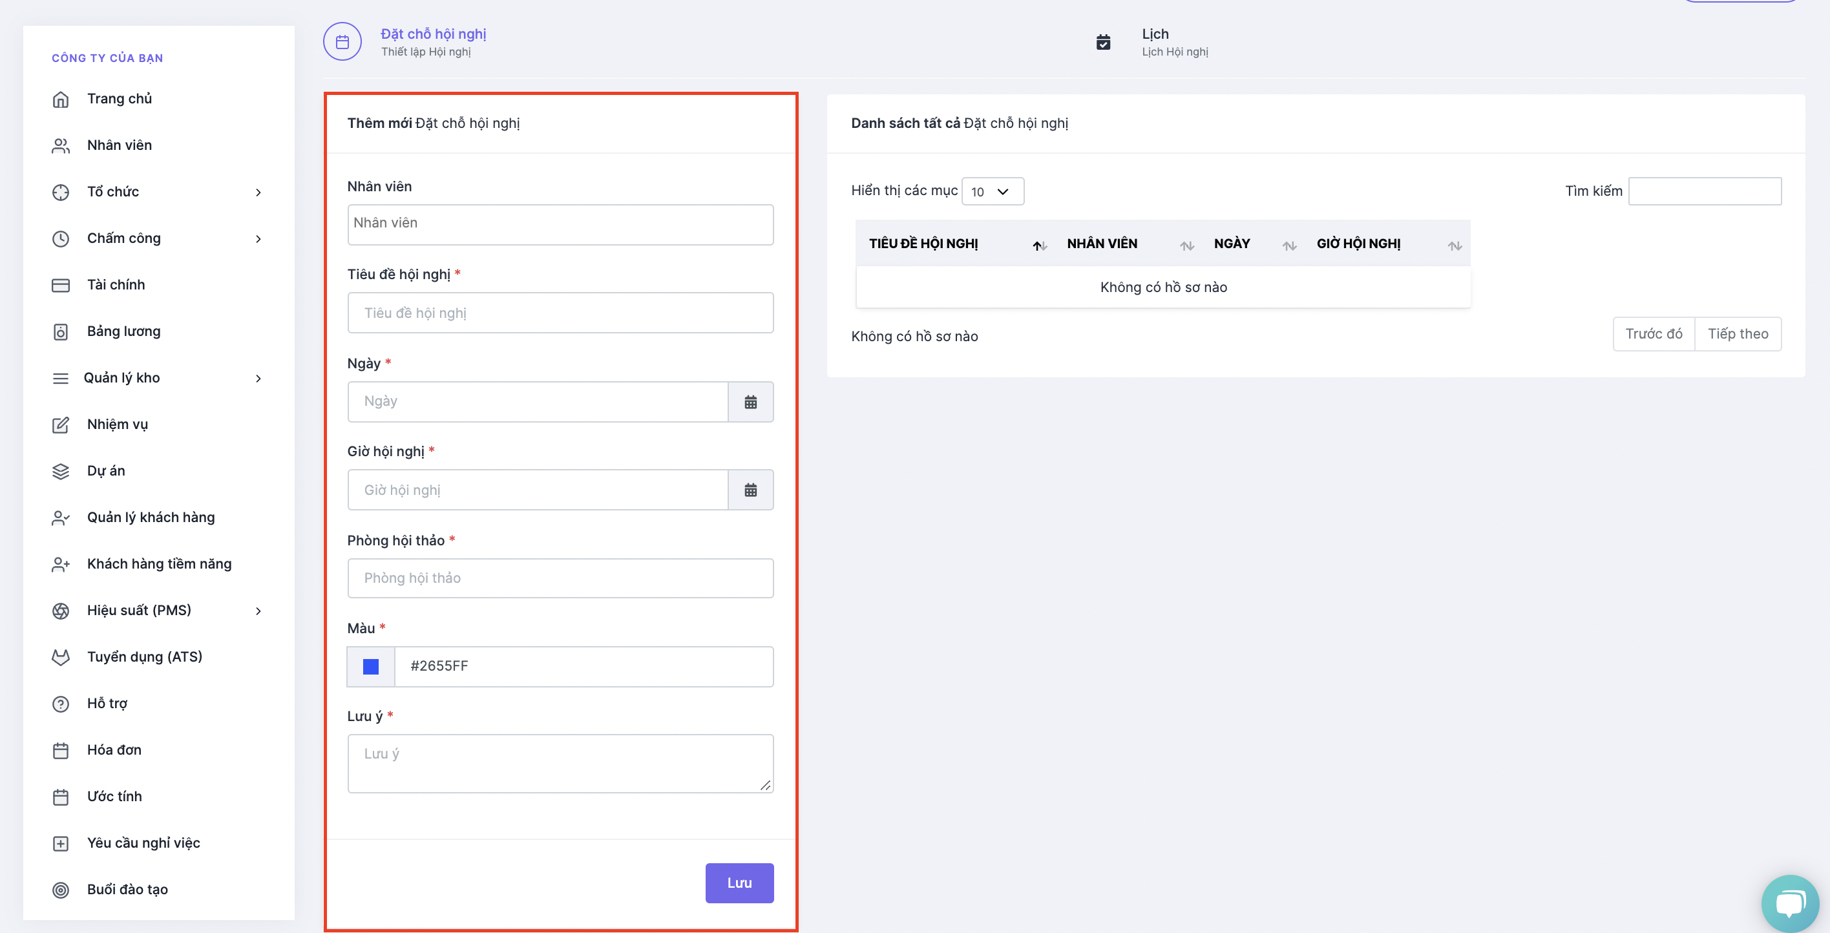Click the Nhiệm vụ edit icon
Image resolution: width=1830 pixels, height=933 pixels.
60,425
